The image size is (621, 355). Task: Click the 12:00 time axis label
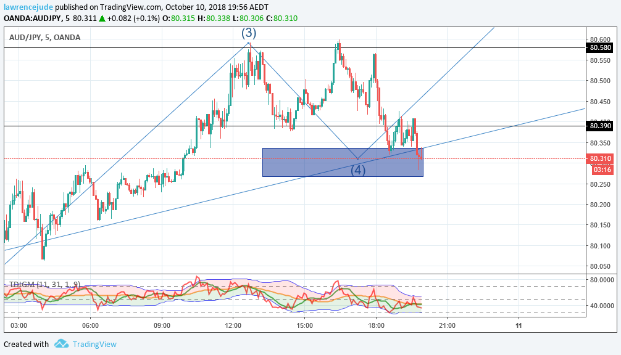click(233, 326)
